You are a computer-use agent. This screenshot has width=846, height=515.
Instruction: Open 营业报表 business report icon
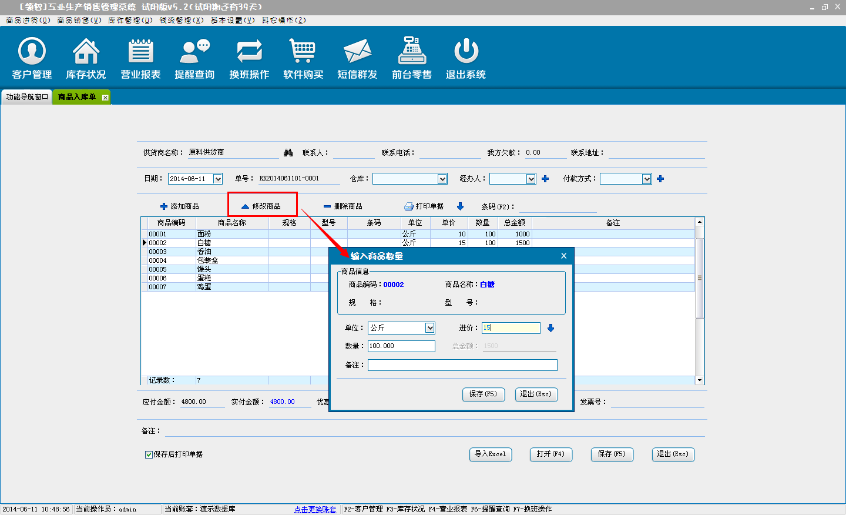[140, 52]
